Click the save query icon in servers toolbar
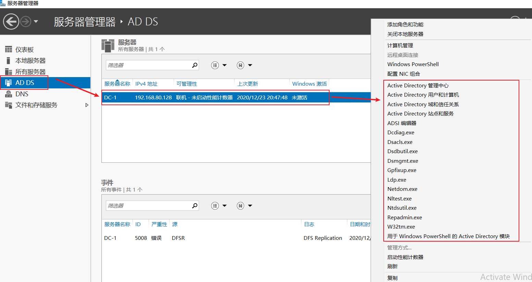The width and height of the screenshot is (532, 282). (240, 65)
